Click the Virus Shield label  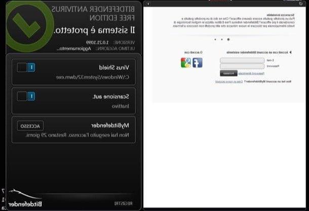point(114,67)
